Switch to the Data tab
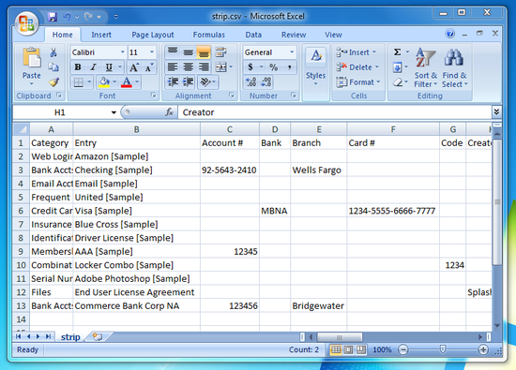 tap(253, 35)
